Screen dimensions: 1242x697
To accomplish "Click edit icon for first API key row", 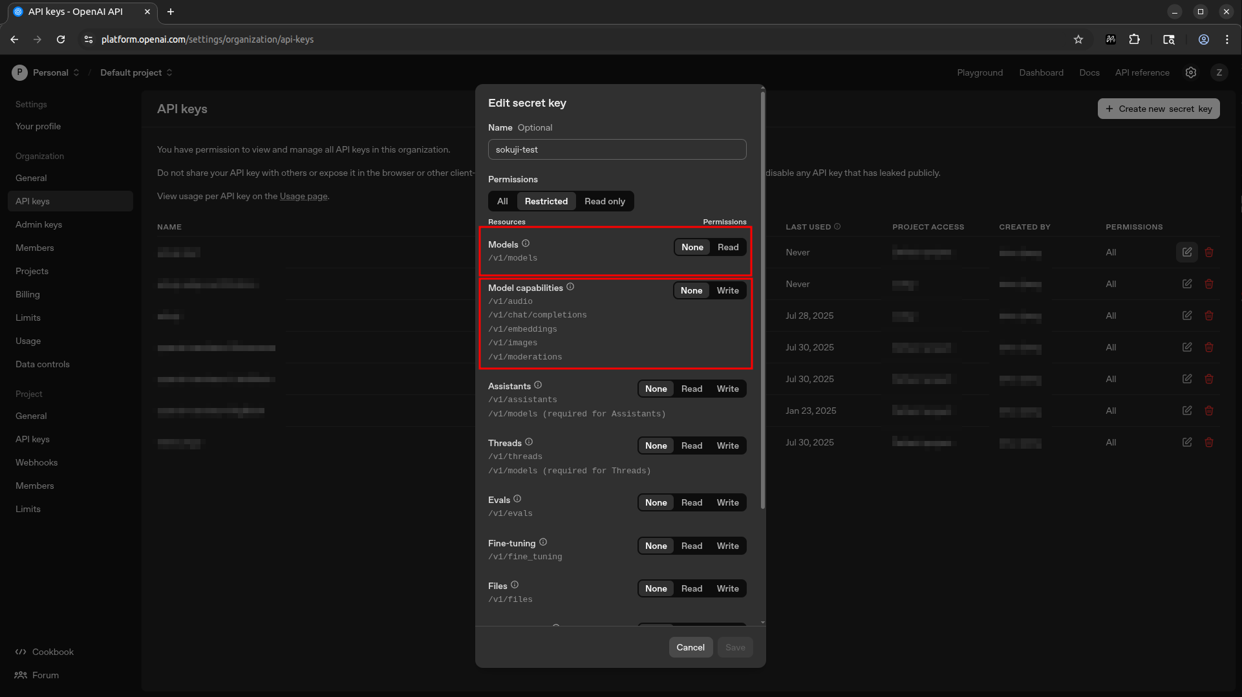I will (x=1187, y=252).
